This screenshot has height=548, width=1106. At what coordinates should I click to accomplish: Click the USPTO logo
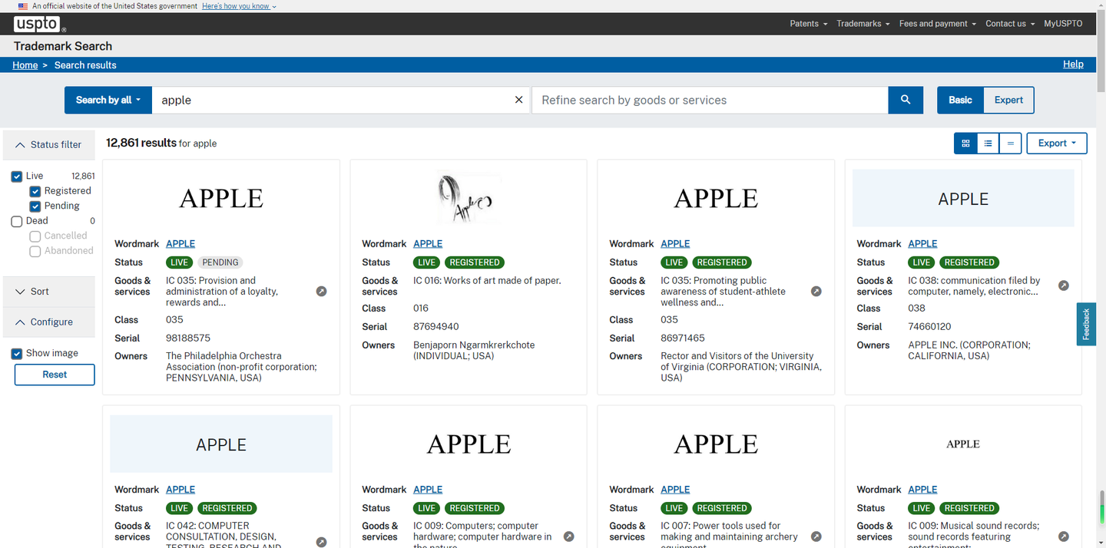tap(38, 24)
